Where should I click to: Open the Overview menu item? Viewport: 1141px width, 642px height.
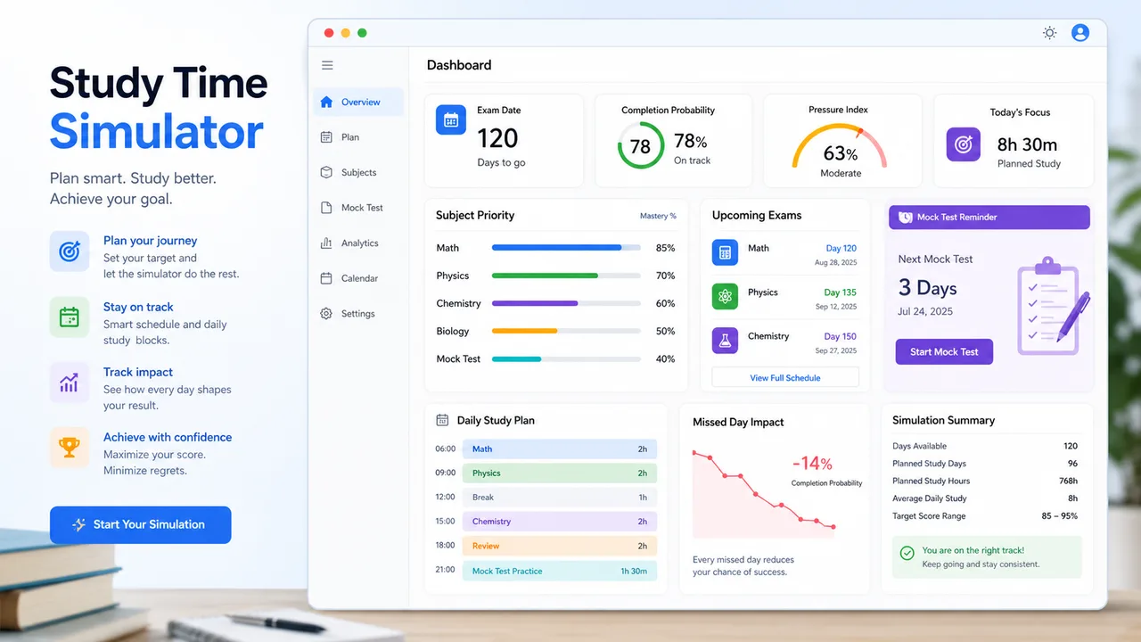(358, 102)
